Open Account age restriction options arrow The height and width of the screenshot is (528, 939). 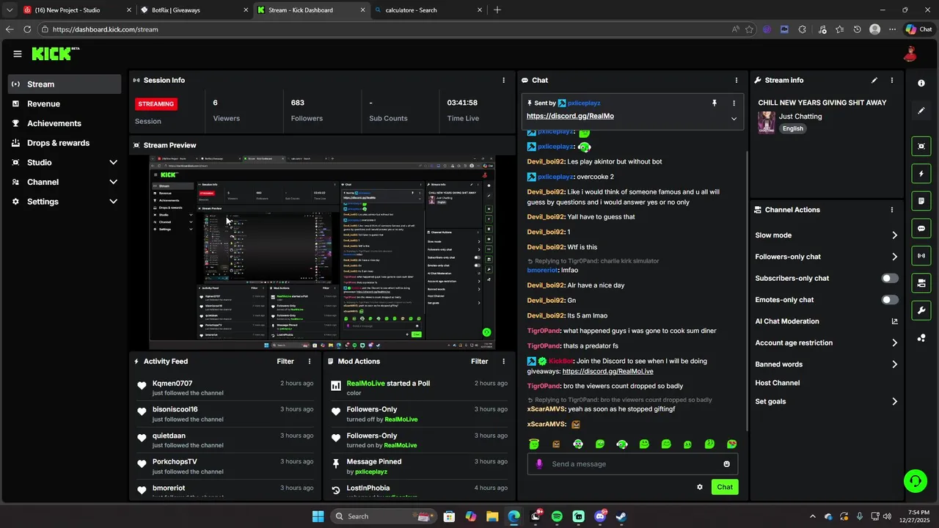tap(894, 342)
